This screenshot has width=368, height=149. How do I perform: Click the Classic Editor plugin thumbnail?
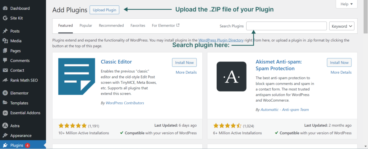pyautogui.click(x=77, y=76)
